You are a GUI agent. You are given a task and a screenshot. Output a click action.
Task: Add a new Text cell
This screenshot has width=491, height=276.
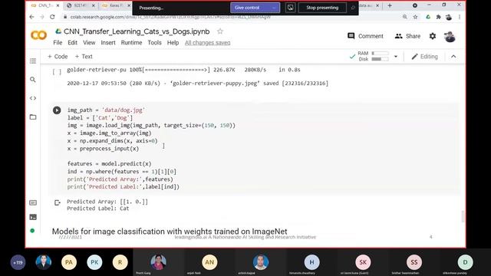click(84, 57)
